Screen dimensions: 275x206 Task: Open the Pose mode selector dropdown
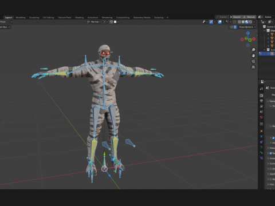(x=6, y=22)
